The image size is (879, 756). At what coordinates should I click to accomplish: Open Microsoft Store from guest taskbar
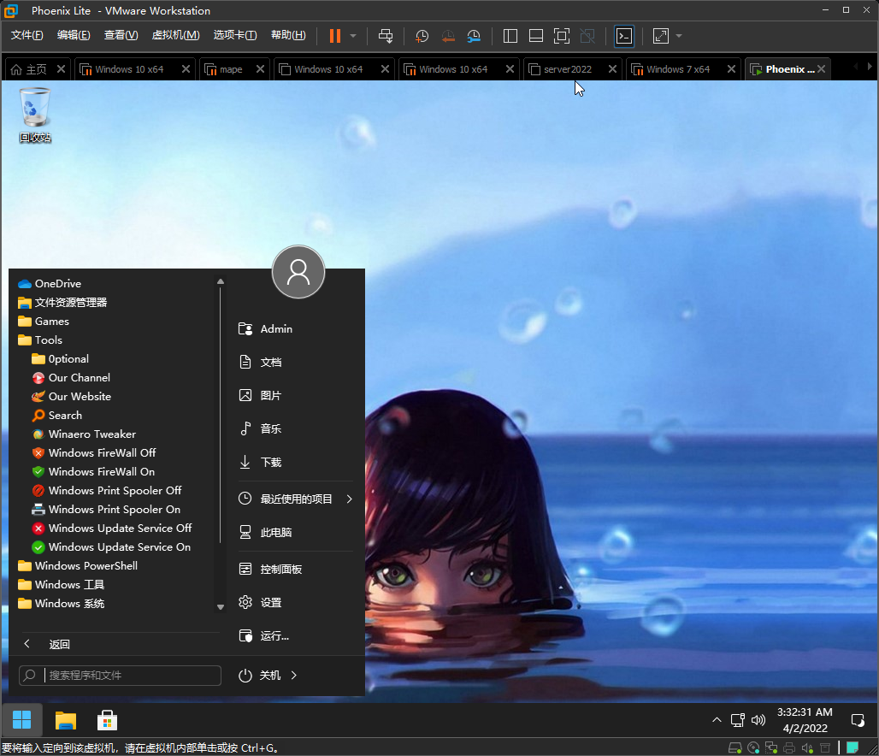tap(107, 720)
